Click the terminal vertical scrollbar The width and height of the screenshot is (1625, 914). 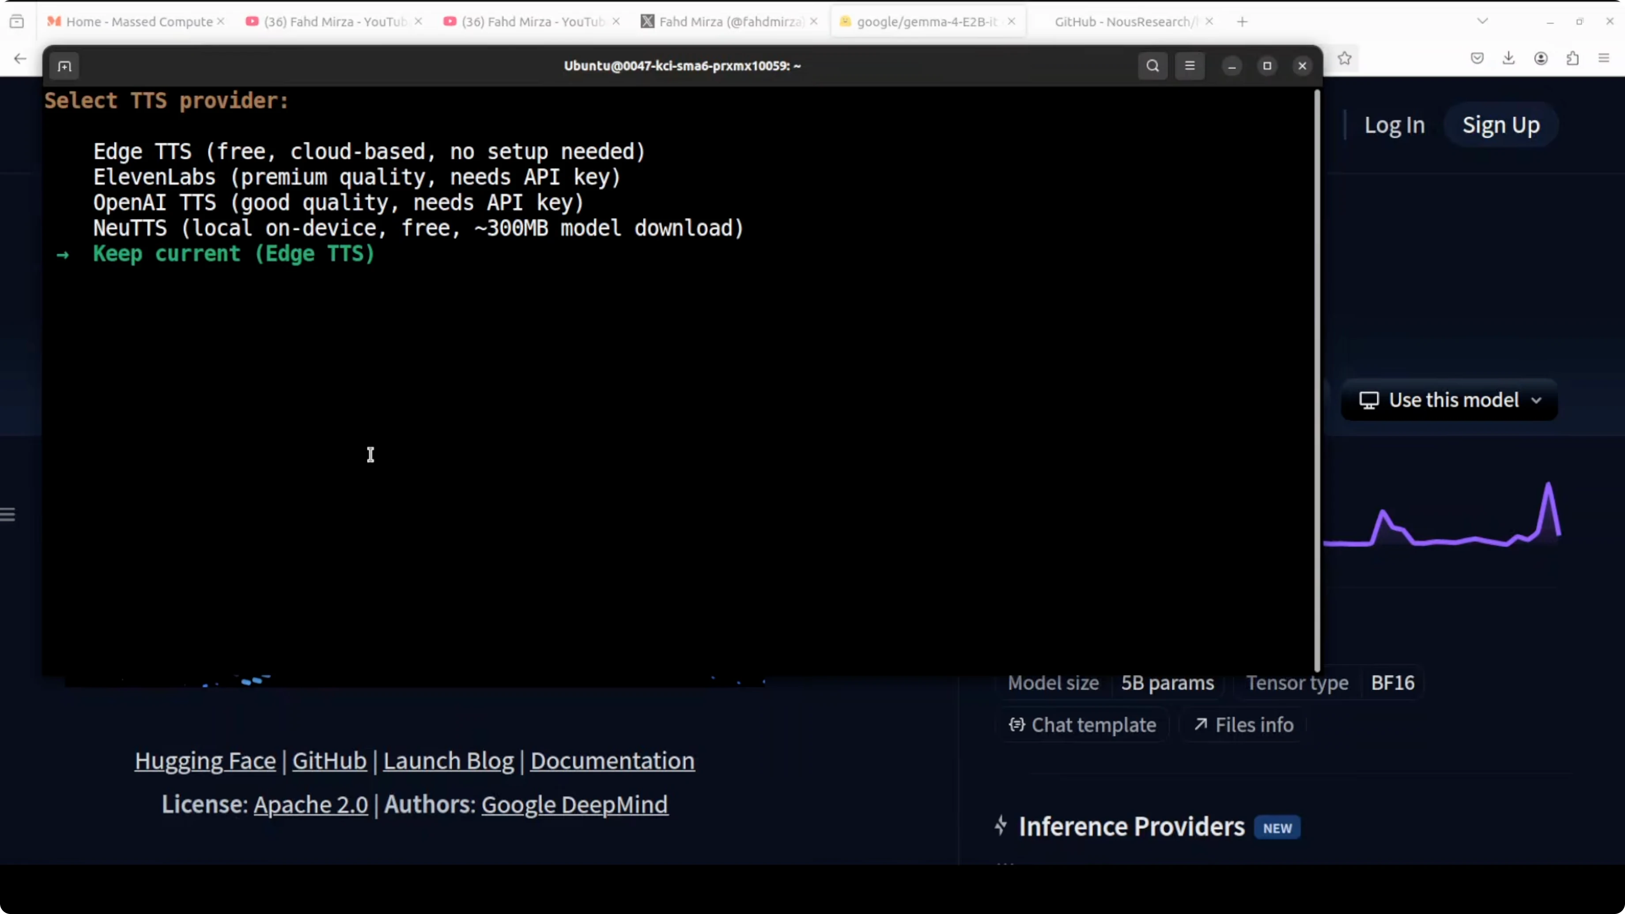[x=1317, y=378]
